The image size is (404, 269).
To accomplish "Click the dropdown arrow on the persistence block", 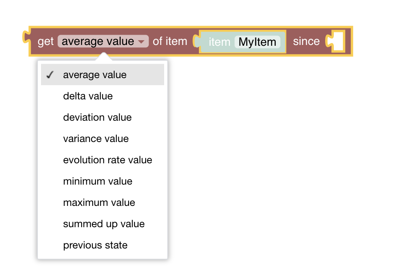I will click(141, 41).
